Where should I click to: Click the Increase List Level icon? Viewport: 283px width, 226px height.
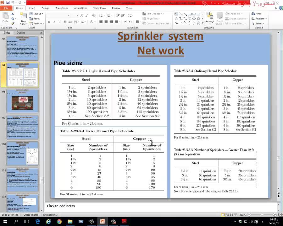(x=123, y=15)
